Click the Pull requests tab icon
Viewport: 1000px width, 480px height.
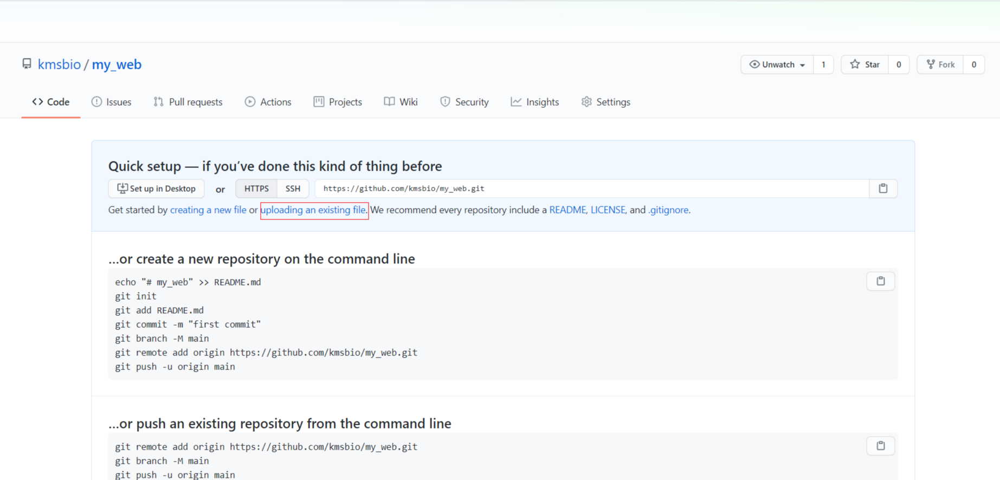(x=158, y=102)
